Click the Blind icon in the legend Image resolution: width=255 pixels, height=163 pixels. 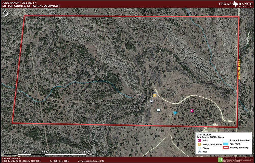[x=199, y=140]
